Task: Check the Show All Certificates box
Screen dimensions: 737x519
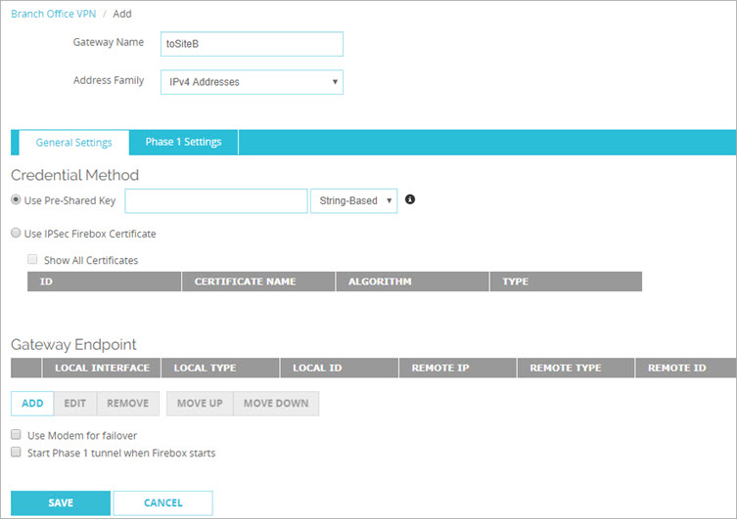Action: 33,260
